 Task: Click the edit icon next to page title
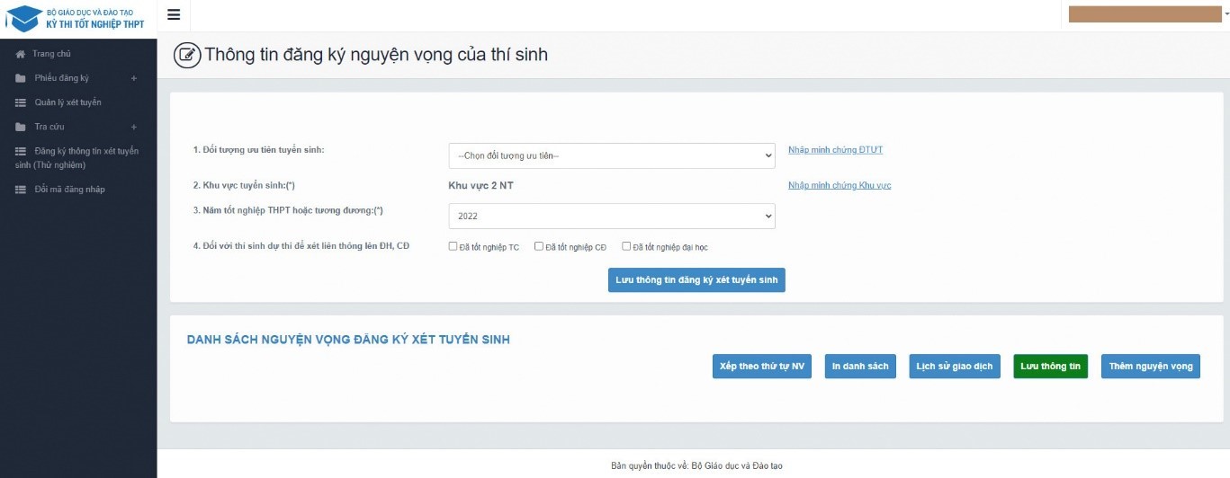[186, 55]
